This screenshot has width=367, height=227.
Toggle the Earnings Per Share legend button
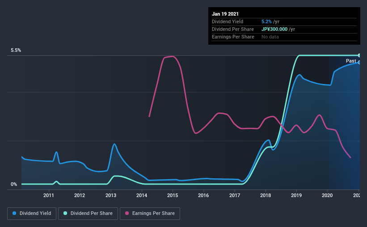[x=150, y=214]
